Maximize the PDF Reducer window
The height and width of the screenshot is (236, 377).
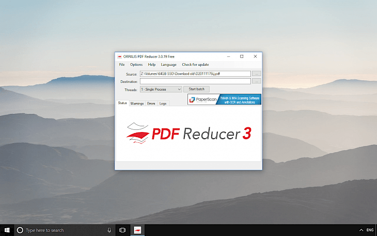click(x=242, y=56)
